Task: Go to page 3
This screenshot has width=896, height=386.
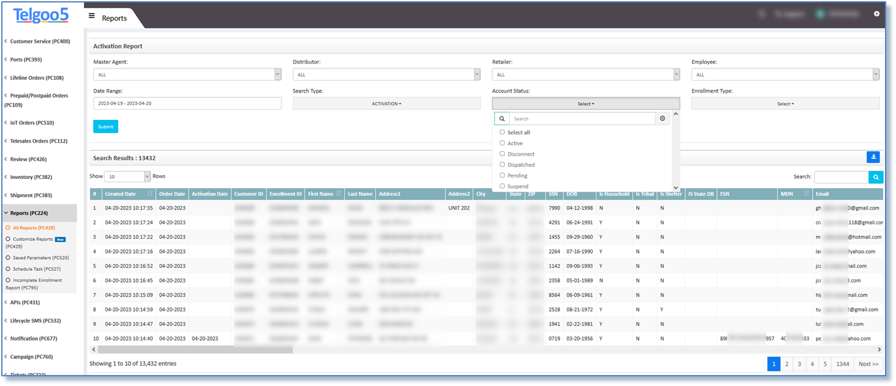Action: [x=799, y=364]
